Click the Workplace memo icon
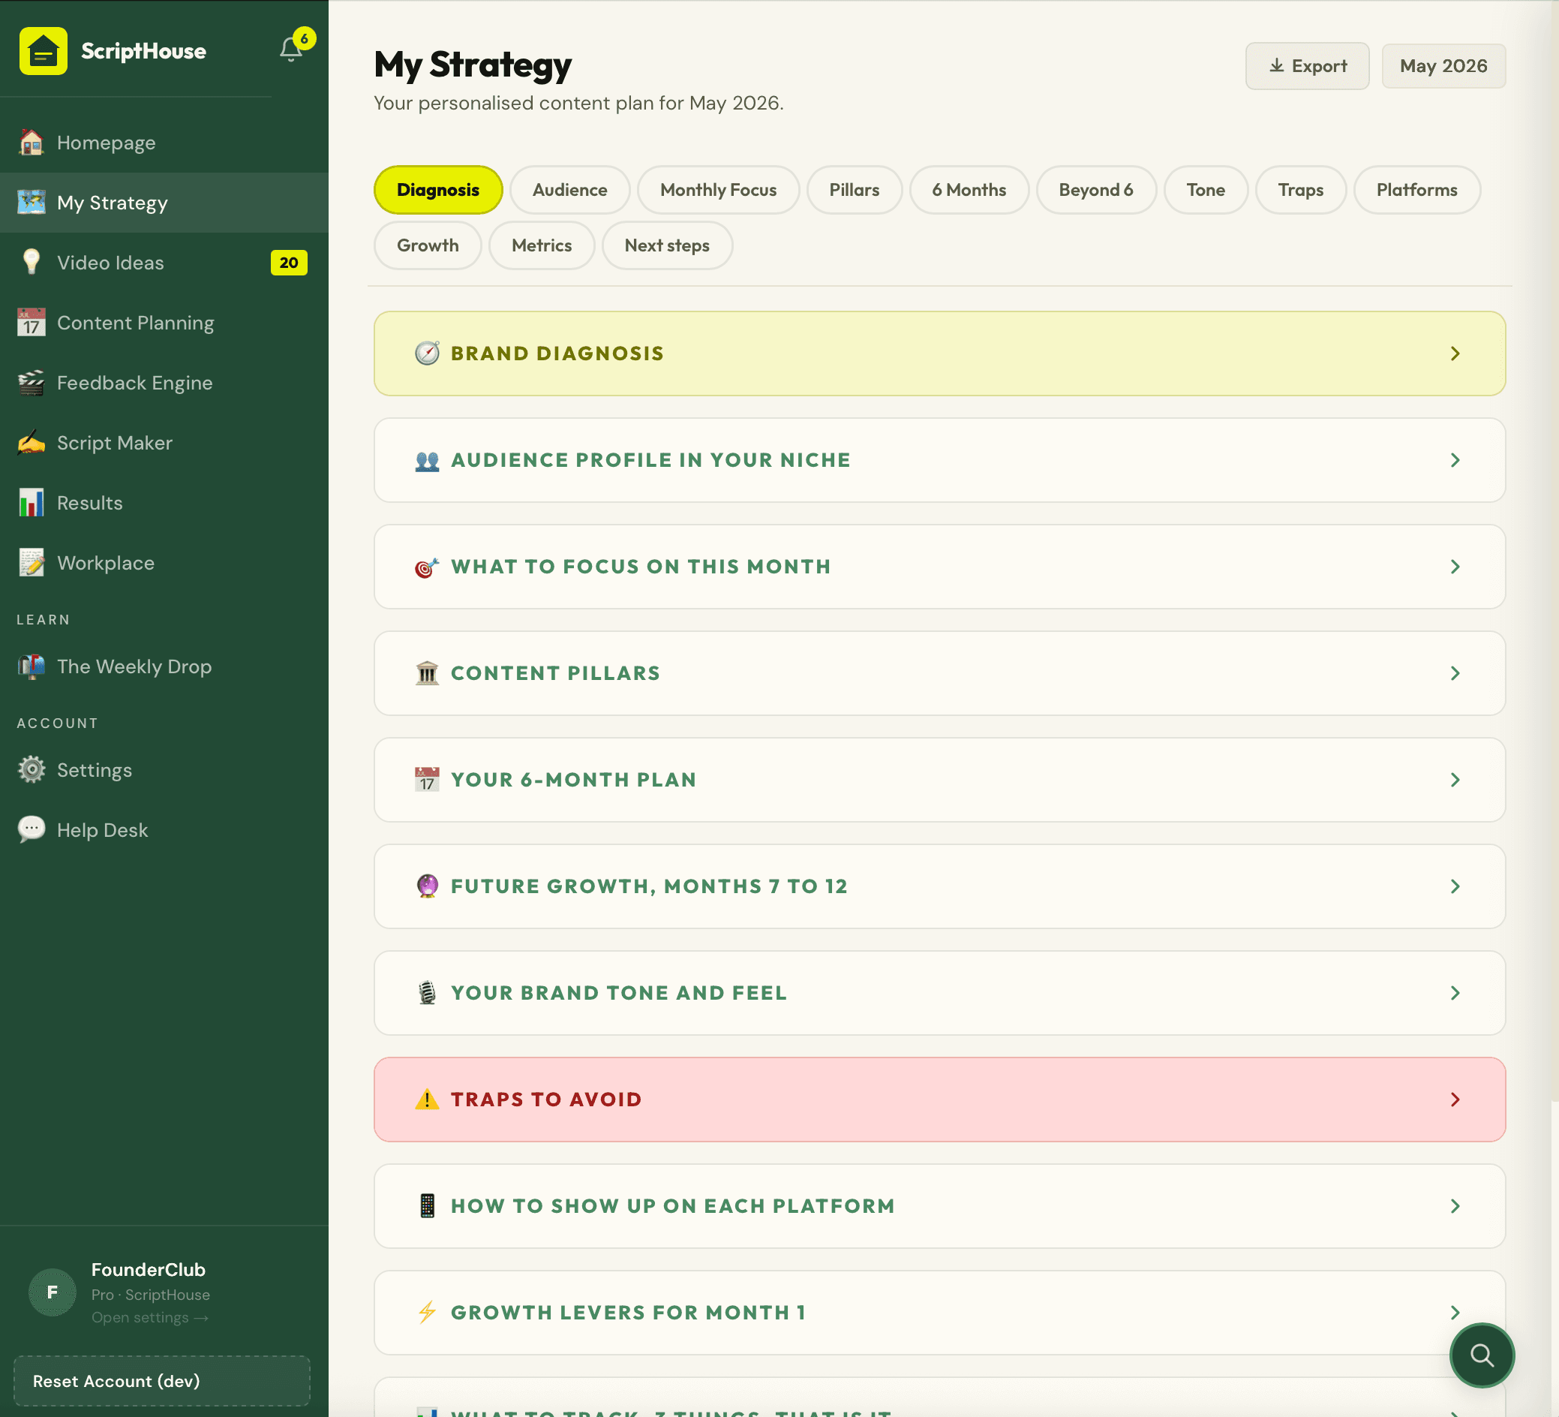Viewport: 1559px width, 1417px height. click(31, 563)
